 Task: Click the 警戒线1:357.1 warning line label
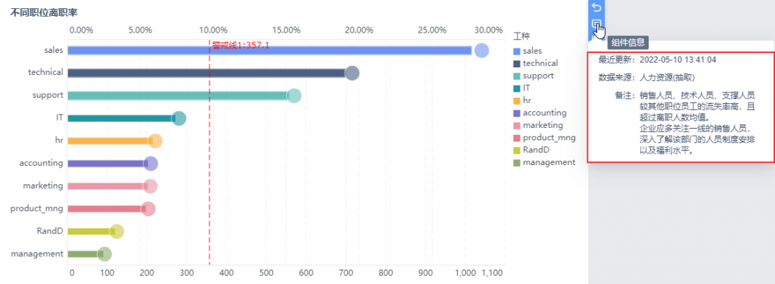[241, 45]
